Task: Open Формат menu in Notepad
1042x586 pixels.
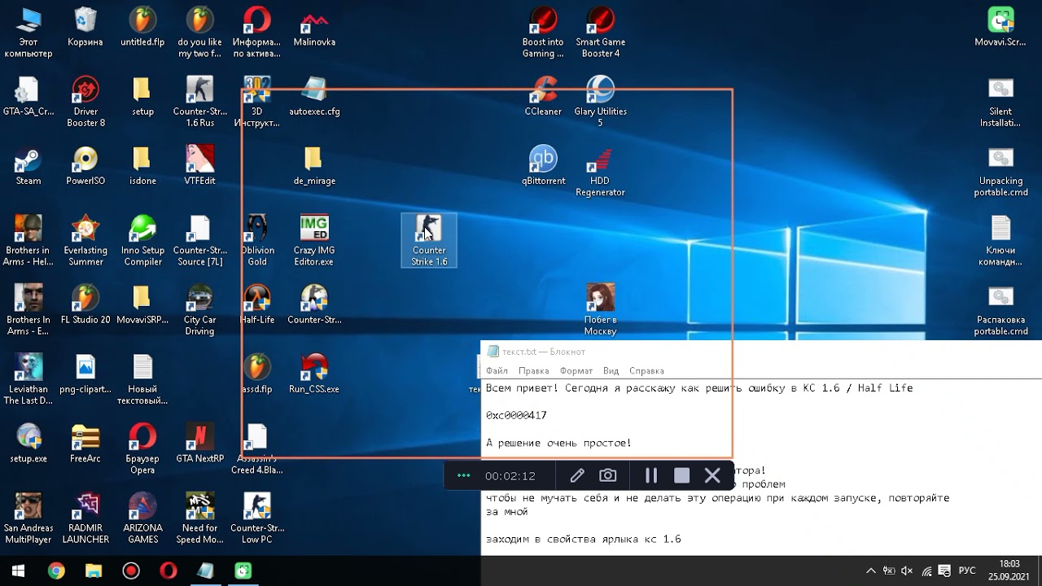Action: pos(576,370)
